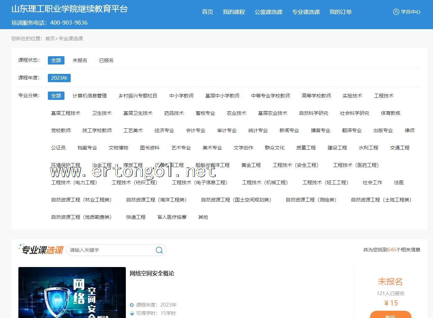The width and height of the screenshot is (433, 318).
Task: View 我的订单 in the top navigation
Action: (x=340, y=12)
